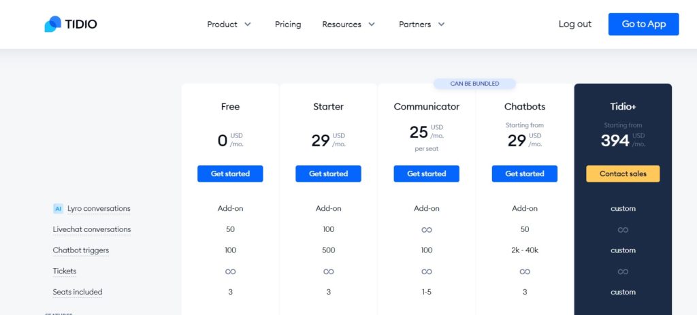Click the 394 USD price on Tidio+
Image resolution: width=697 pixels, height=315 pixels.
click(623, 140)
